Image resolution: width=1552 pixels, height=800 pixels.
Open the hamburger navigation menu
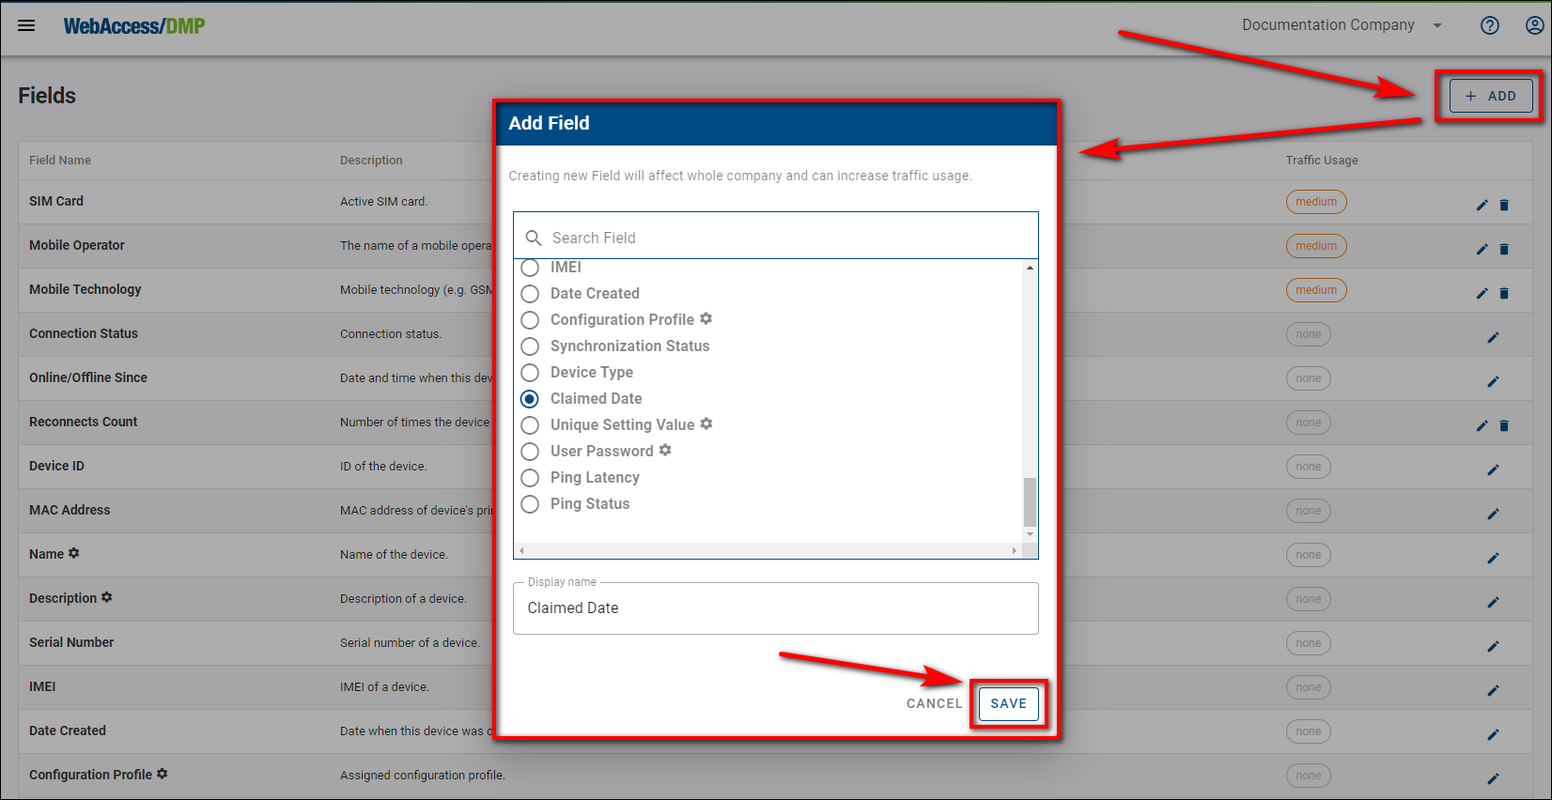26,25
